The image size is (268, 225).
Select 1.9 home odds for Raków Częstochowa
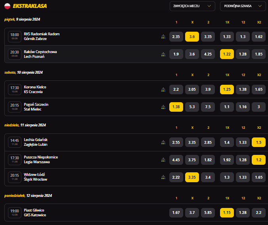[x=176, y=54]
